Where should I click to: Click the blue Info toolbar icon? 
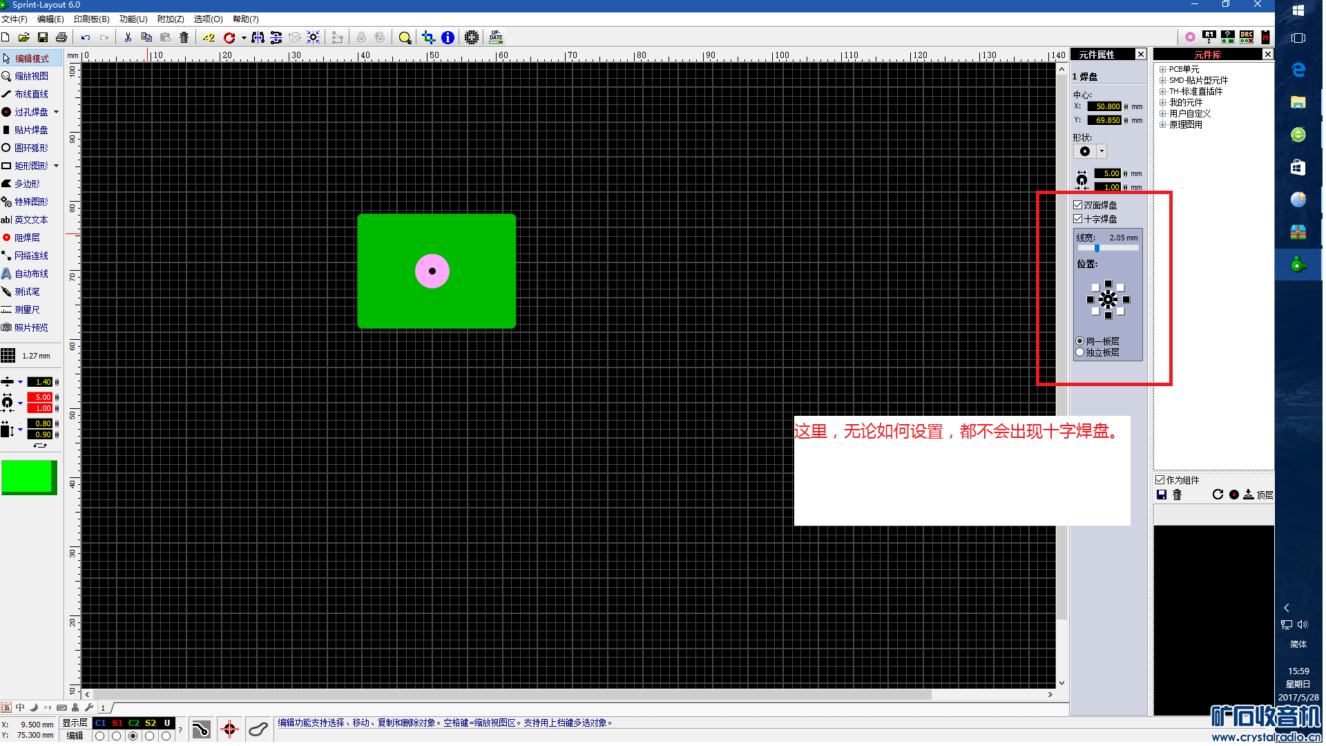tap(448, 37)
